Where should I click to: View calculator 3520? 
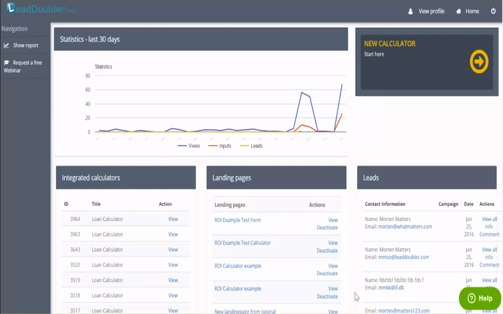(x=173, y=265)
